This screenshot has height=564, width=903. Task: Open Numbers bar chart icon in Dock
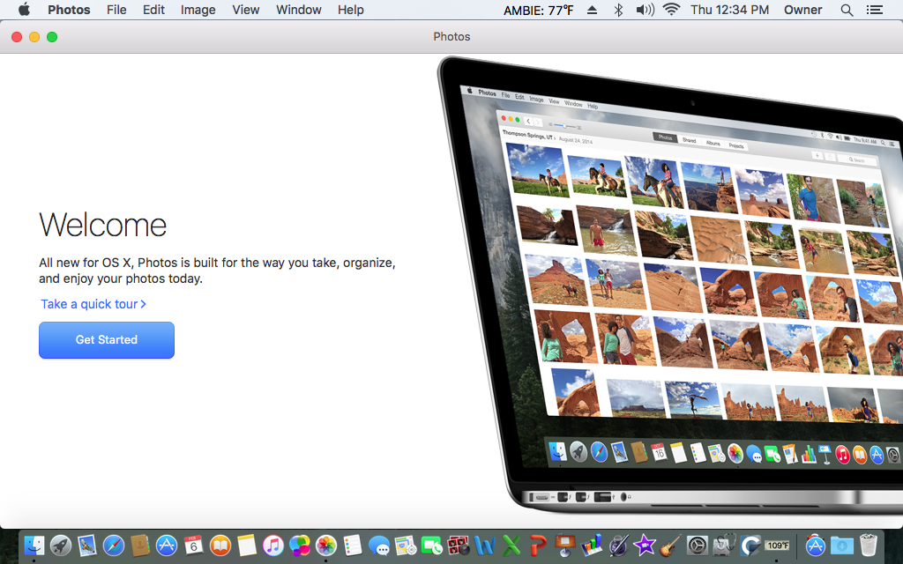(592, 545)
